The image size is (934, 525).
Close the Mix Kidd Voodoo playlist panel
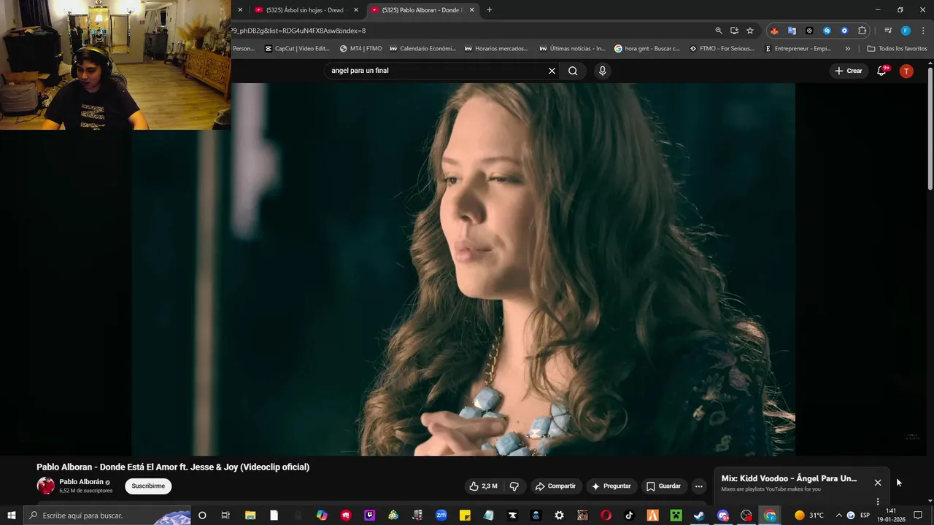click(x=878, y=483)
